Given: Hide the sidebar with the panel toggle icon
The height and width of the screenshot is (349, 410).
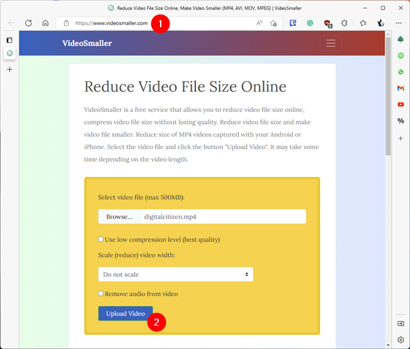Looking at the screenshot, I should click(401, 324).
